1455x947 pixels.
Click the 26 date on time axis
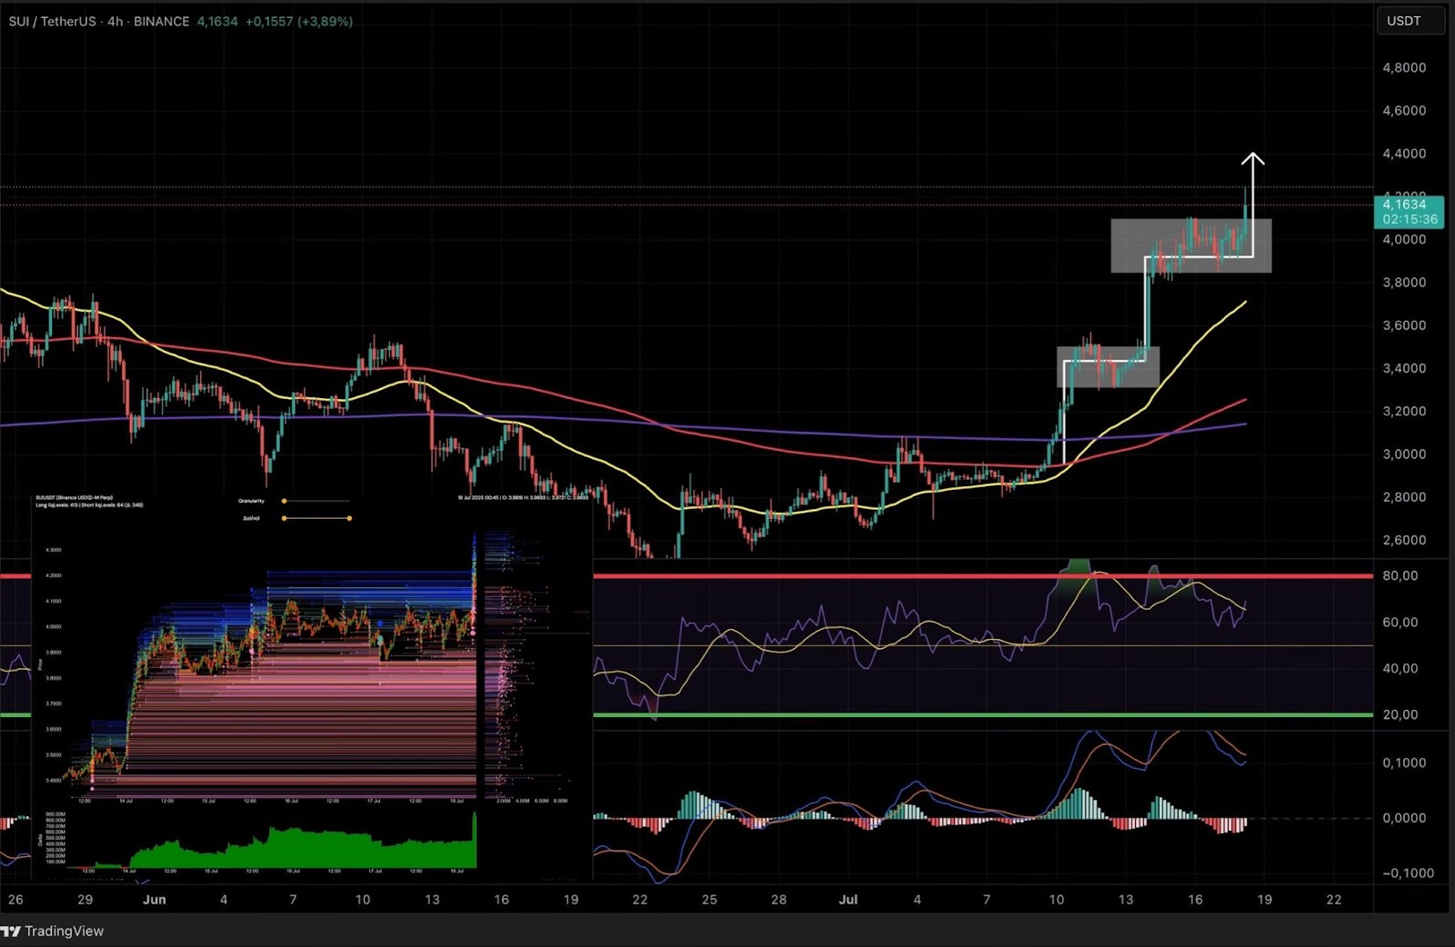[x=15, y=899]
